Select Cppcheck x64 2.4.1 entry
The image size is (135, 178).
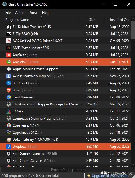click(x=65, y=132)
